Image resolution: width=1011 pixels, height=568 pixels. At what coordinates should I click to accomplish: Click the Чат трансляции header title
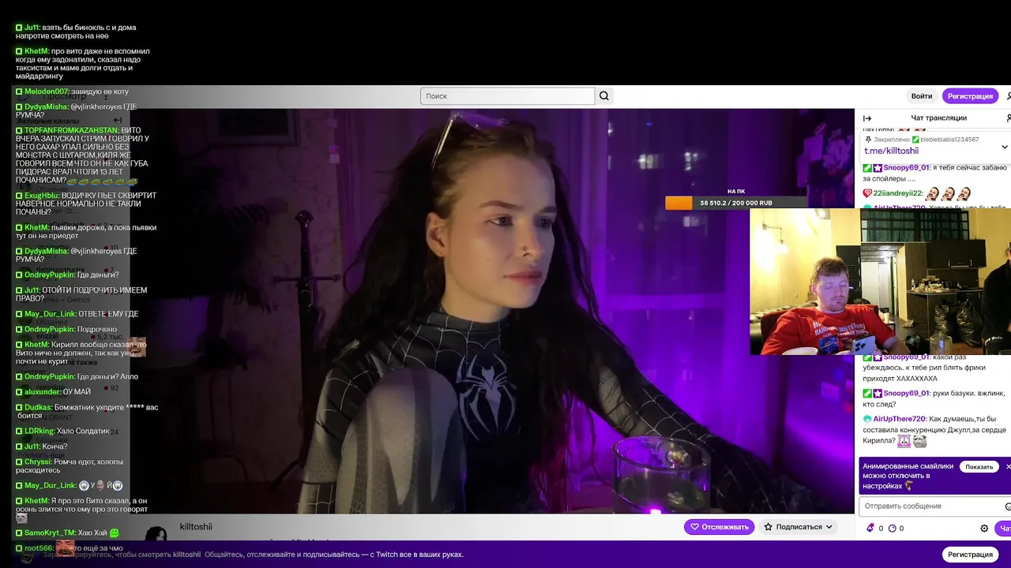938,118
